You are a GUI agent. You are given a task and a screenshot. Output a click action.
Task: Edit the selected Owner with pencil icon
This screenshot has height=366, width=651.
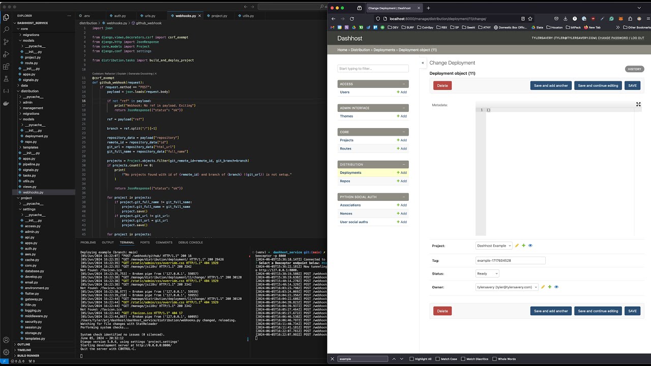[543, 287]
